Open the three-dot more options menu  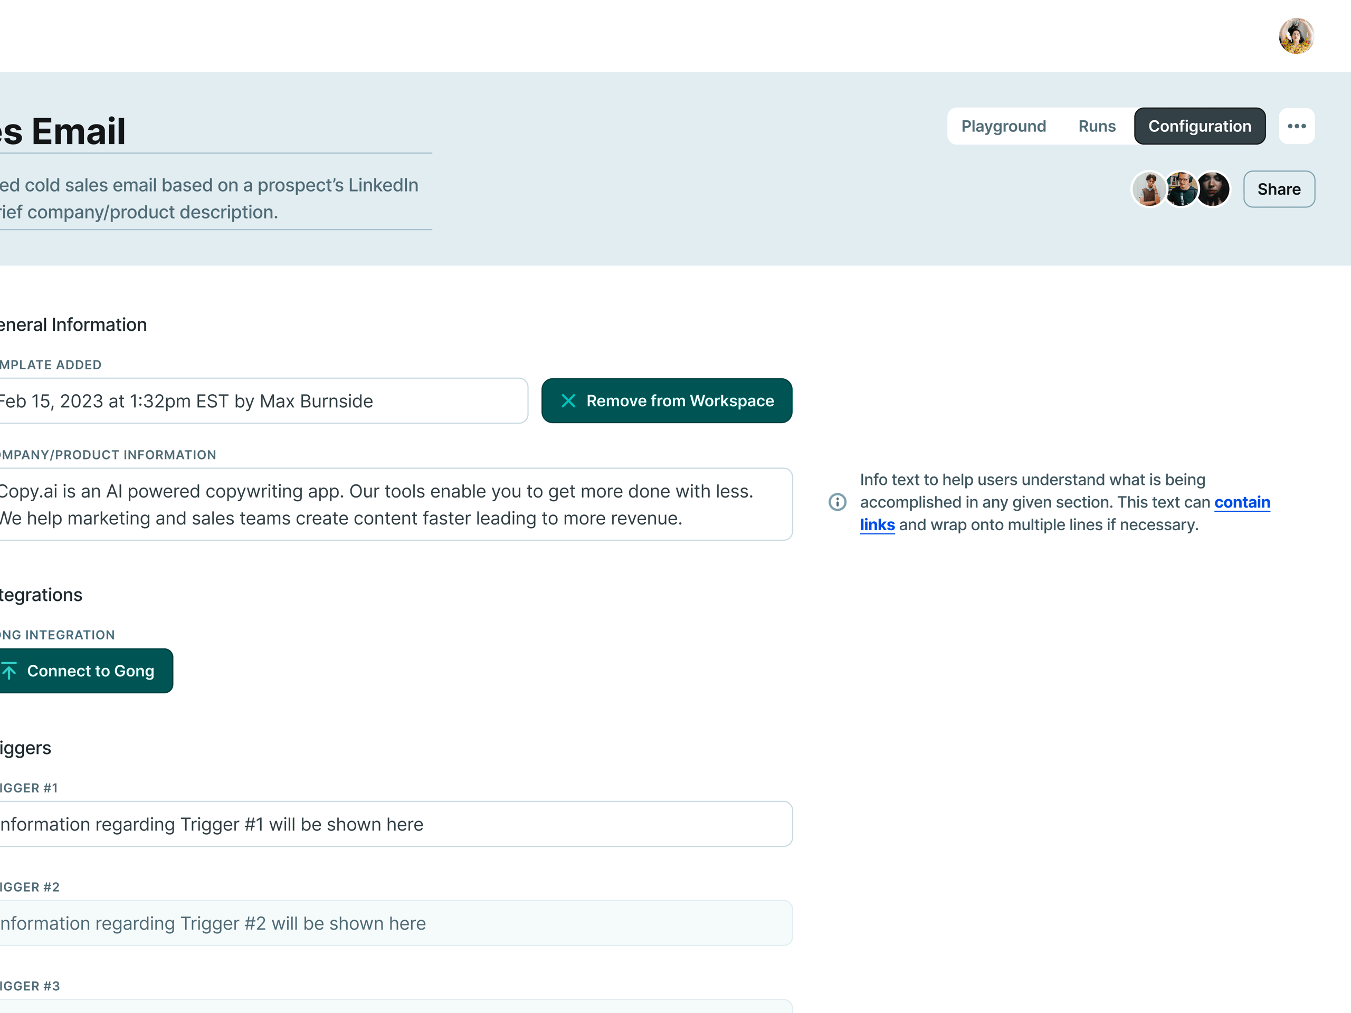point(1297,127)
